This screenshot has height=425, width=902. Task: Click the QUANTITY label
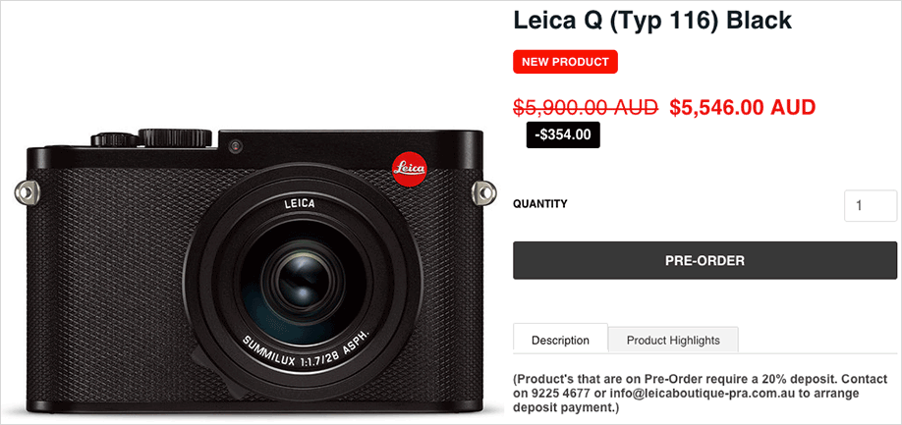(540, 204)
